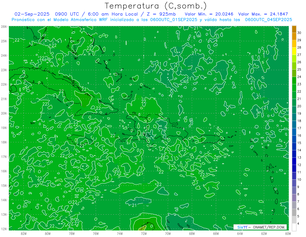Click the color scale label "30"

point(299,33)
